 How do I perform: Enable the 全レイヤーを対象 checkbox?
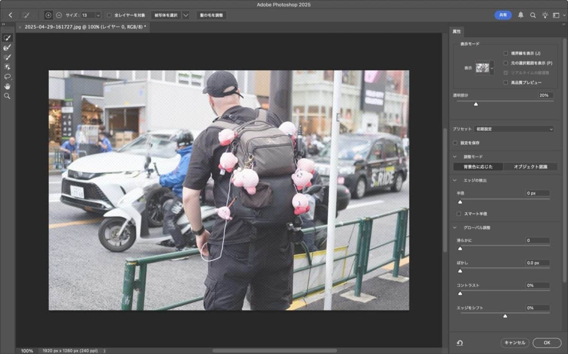tap(110, 15)
